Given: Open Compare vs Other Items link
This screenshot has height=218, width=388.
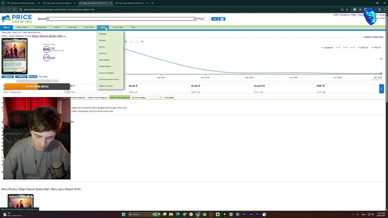Looking at the screenshot, I should [x=373, y=37].
